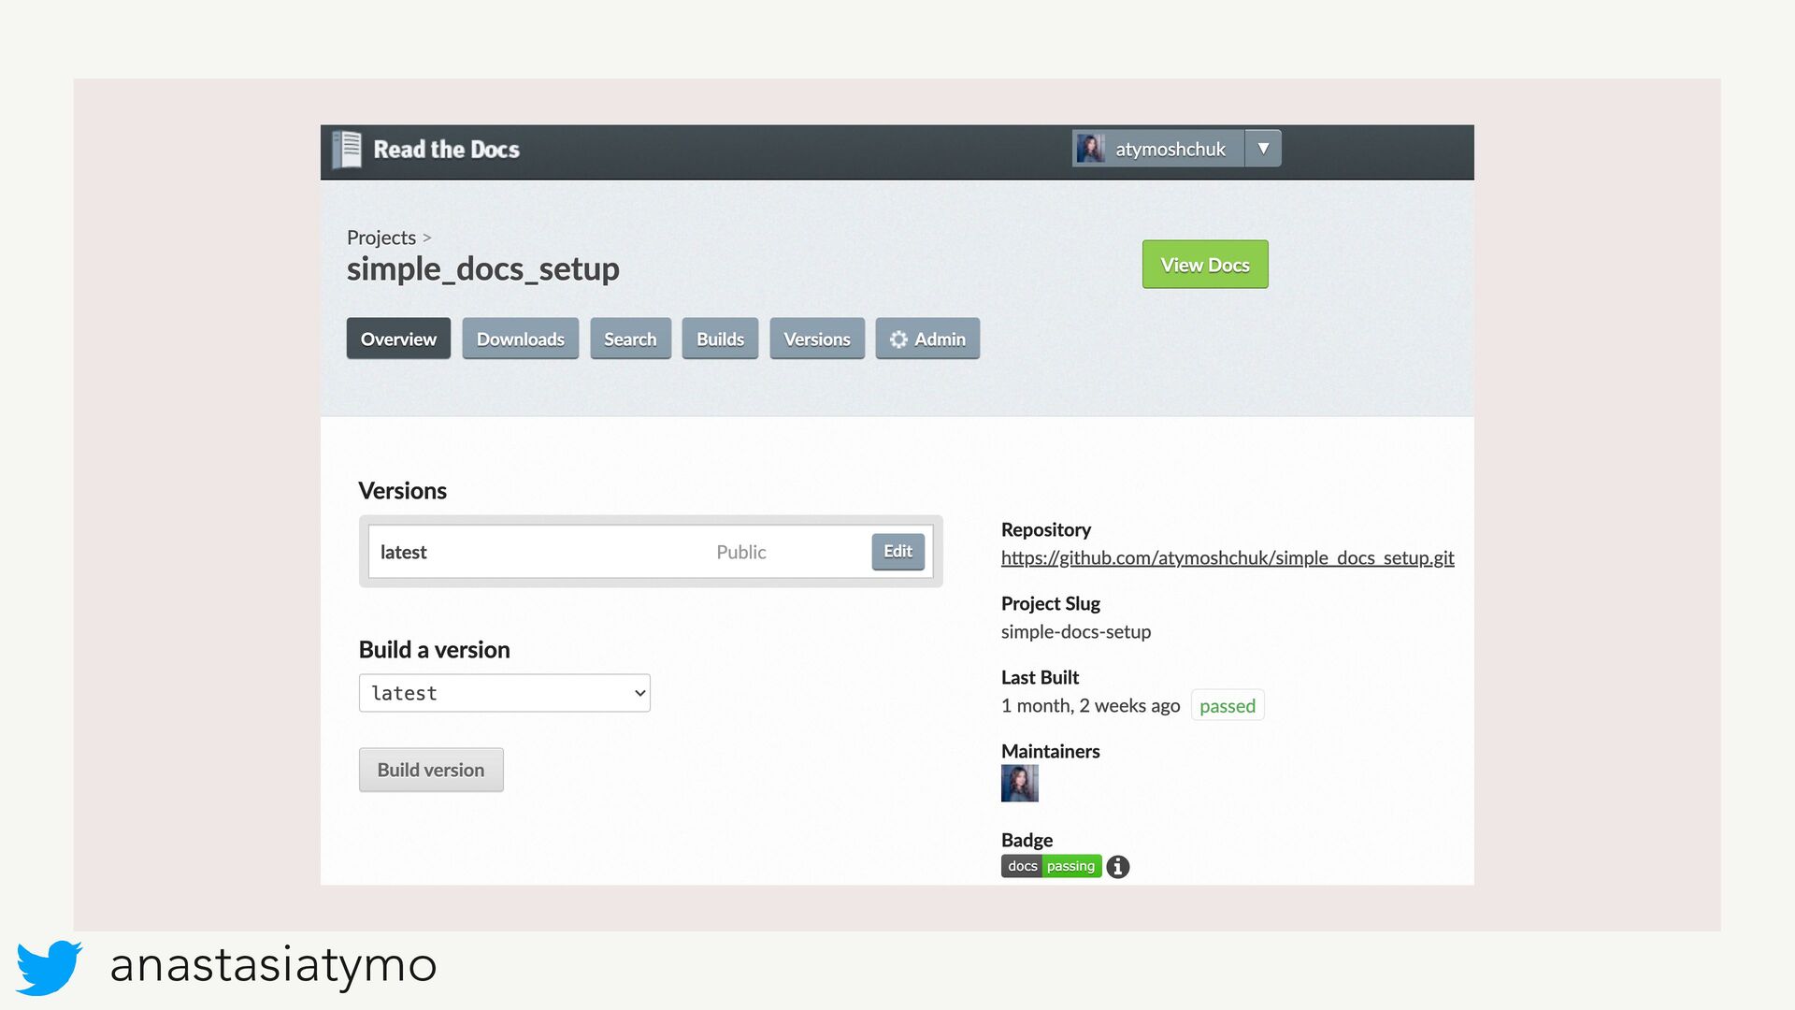Click the docs passing badge
1795x1010 pixels.
(x=1051, y=866)
